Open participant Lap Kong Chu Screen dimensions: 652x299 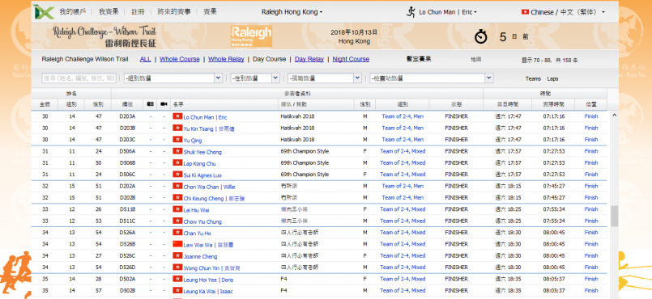199,164
